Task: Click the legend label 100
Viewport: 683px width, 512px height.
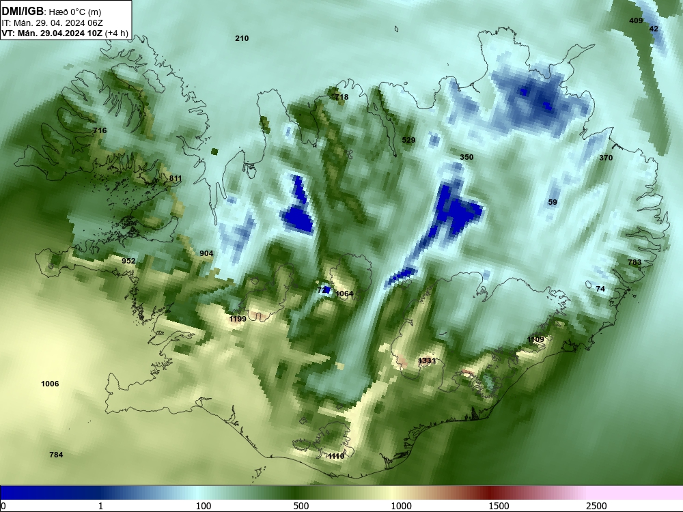Action: (x=204, y=506)
